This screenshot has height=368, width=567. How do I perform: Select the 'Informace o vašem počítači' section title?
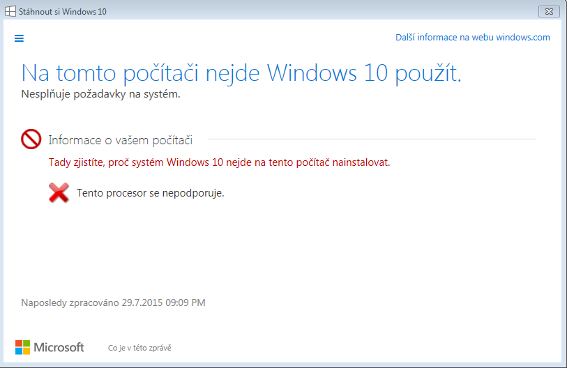pos(120,140)
